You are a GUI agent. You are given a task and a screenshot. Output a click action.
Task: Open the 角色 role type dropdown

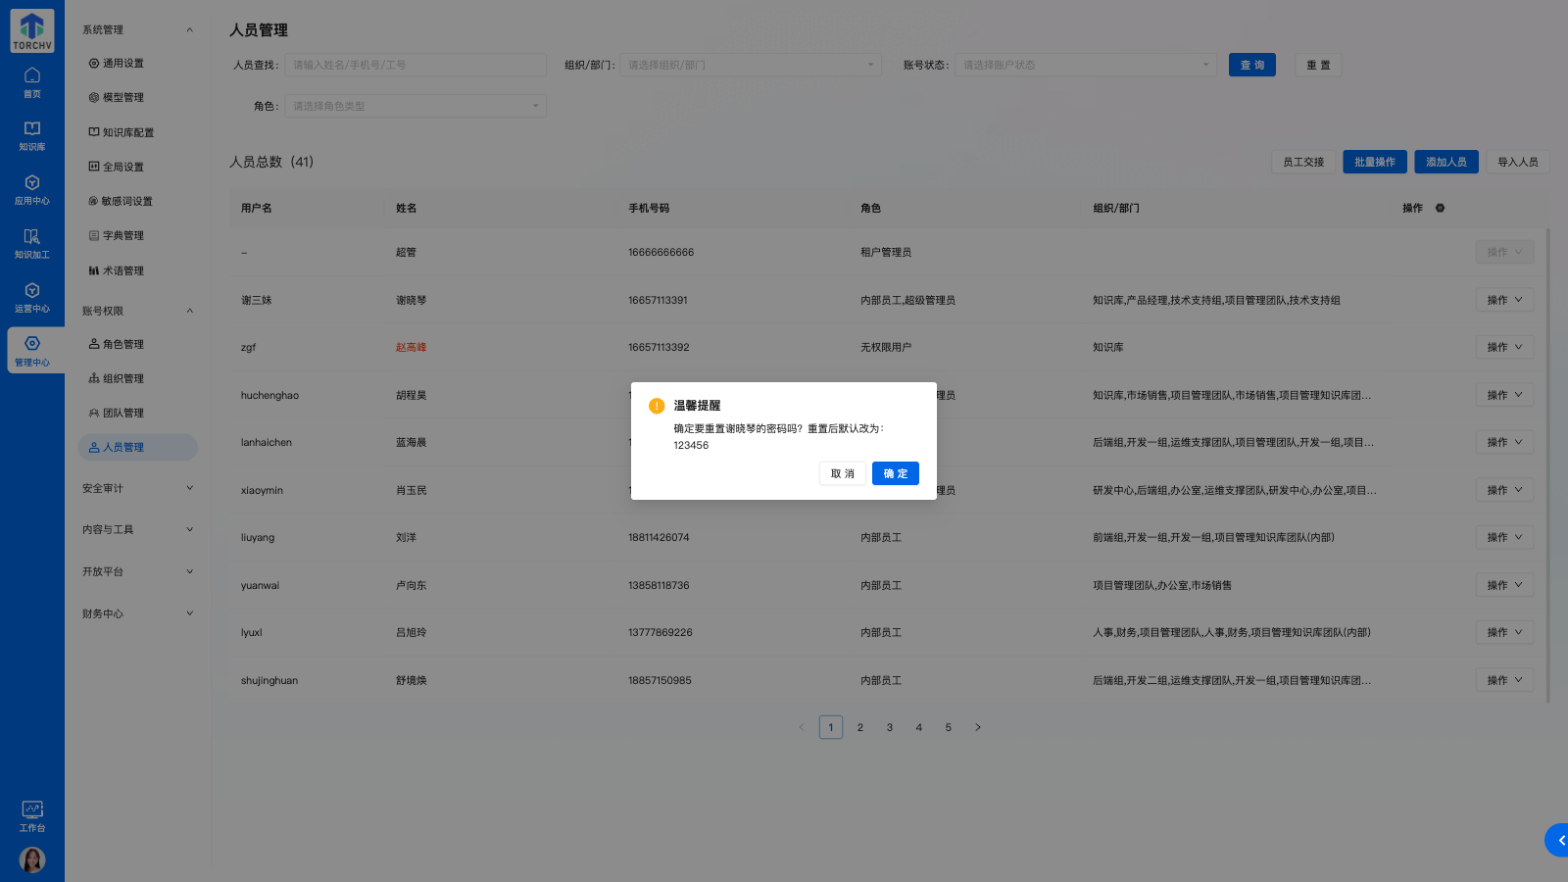click(x=415, y=105)
